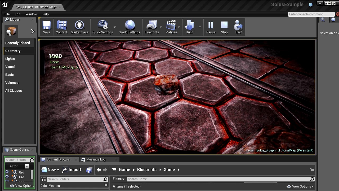The width and height of the screenshot is (339, 191).
Task: Select the Place mode cube icon
Action: pyautogui.click(x=11, y=31)
